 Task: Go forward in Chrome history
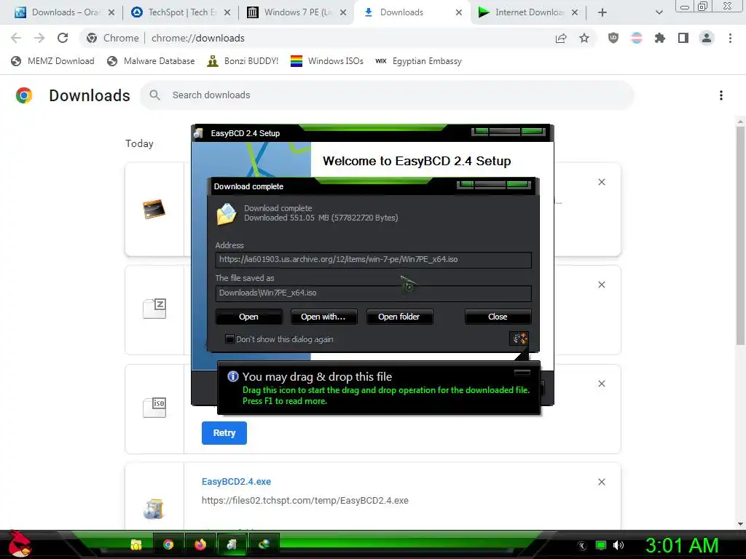(39, 38)
